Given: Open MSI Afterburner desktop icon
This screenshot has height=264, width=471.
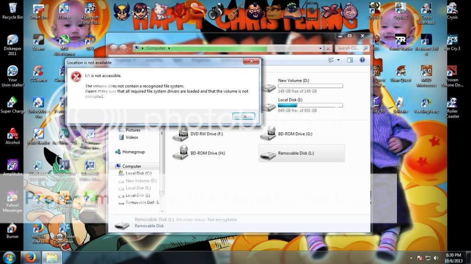Looking at the screenshot, I should click(64, 45).
